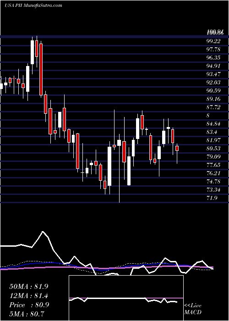Click the USA PII MunafaSutra.com title text
The image size is (229, 321).
[x=33, y=6]
